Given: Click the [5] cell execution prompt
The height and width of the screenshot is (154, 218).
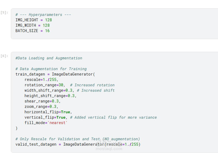Looking at the screenshot, I should click(x=4, y=12).
